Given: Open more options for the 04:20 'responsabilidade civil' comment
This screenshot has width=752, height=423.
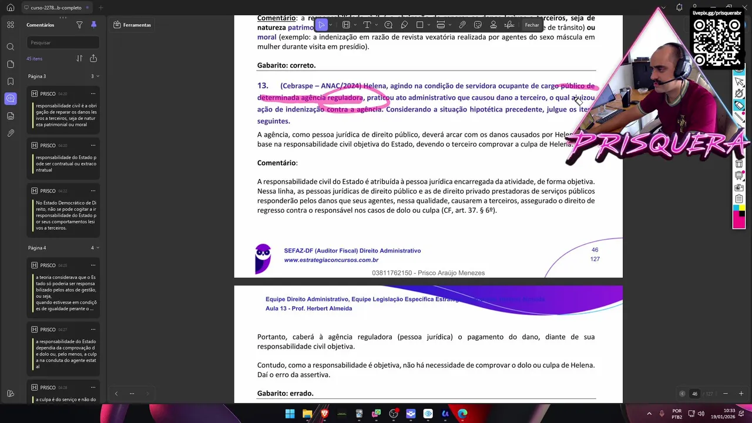Looking at the screenshot, I should (x=93, y=93).
